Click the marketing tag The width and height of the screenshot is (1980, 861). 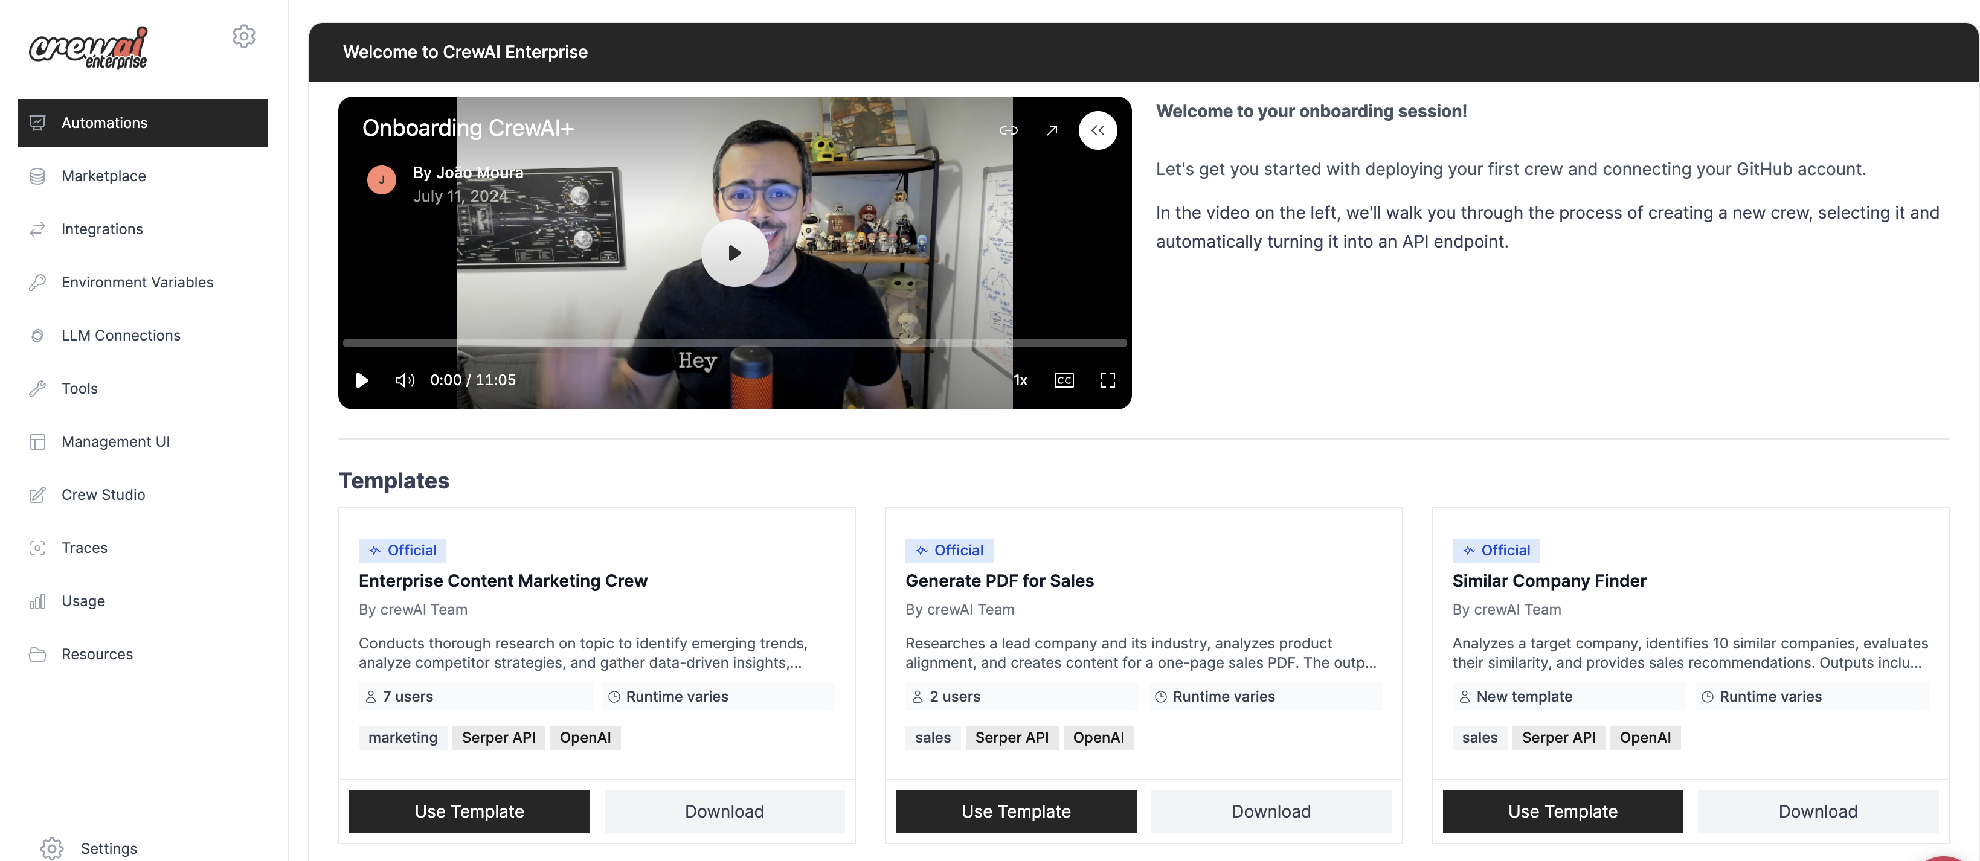point(403,737)
